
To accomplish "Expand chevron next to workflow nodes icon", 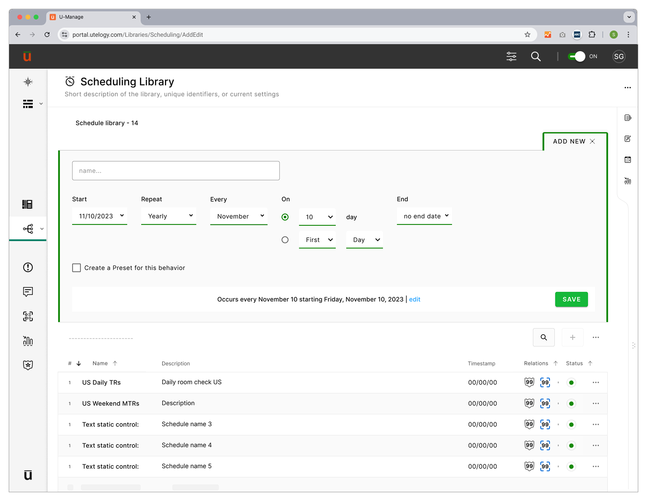I will click(x=42, y=229).
